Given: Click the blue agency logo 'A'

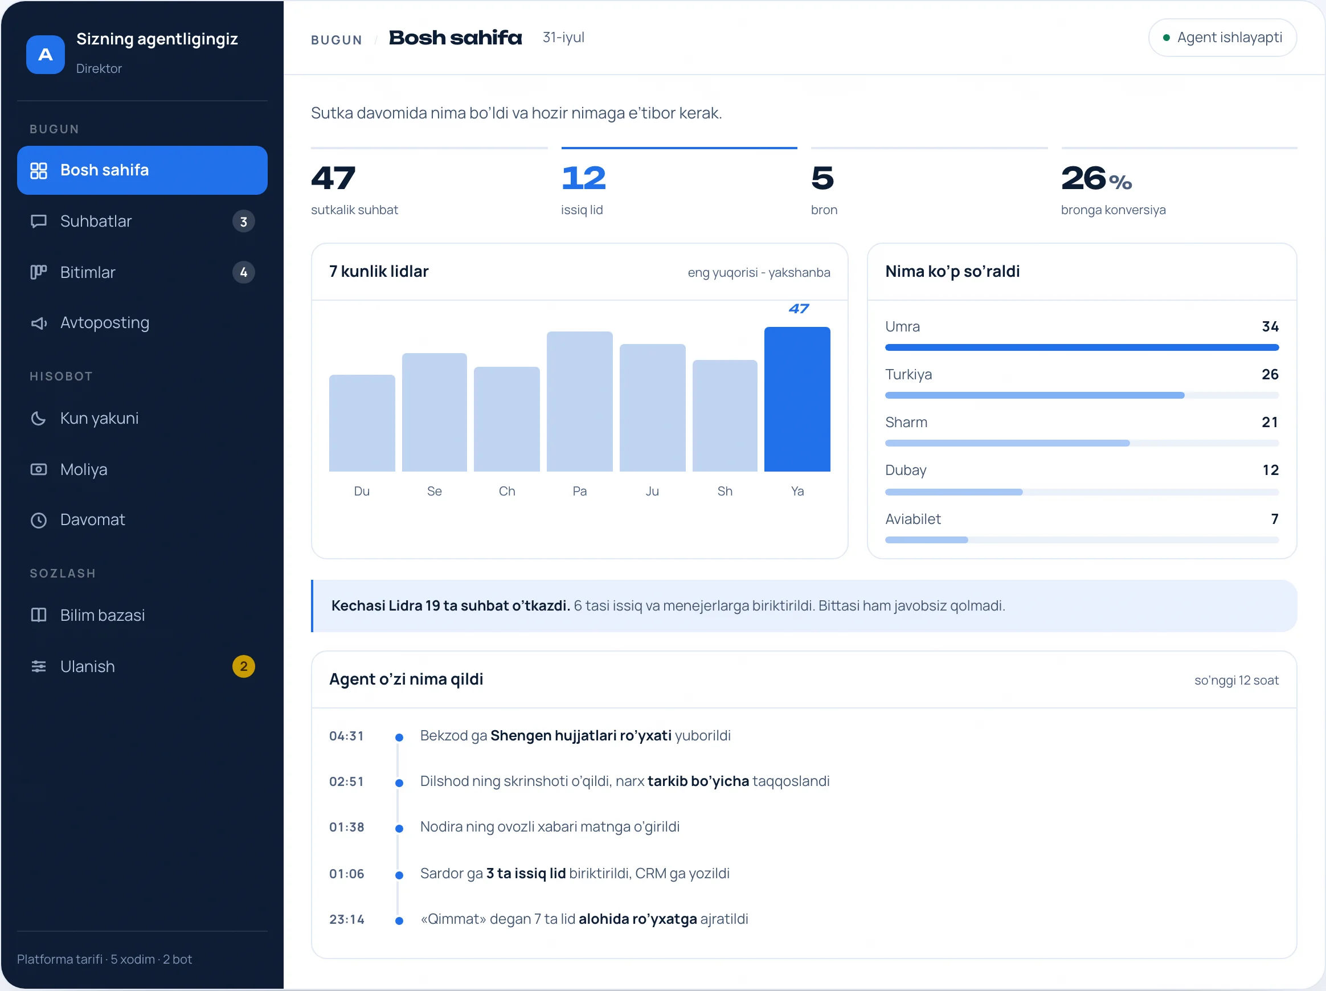Looking at the screenshot, I should click(x=46, y=55).
